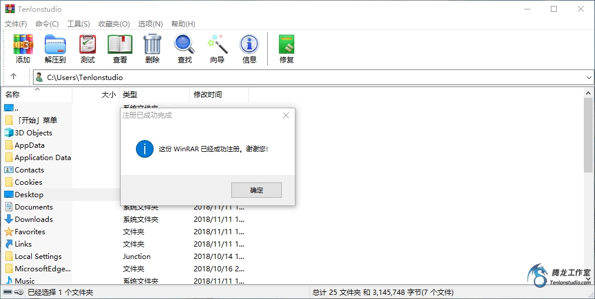Click the C:\Users\Tenlonstudio address field
The image size is (595, 299).
314,78
